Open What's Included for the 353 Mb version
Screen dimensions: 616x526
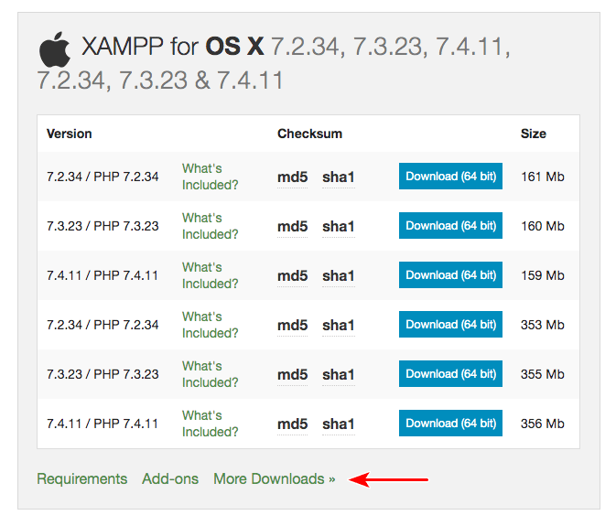211,325
